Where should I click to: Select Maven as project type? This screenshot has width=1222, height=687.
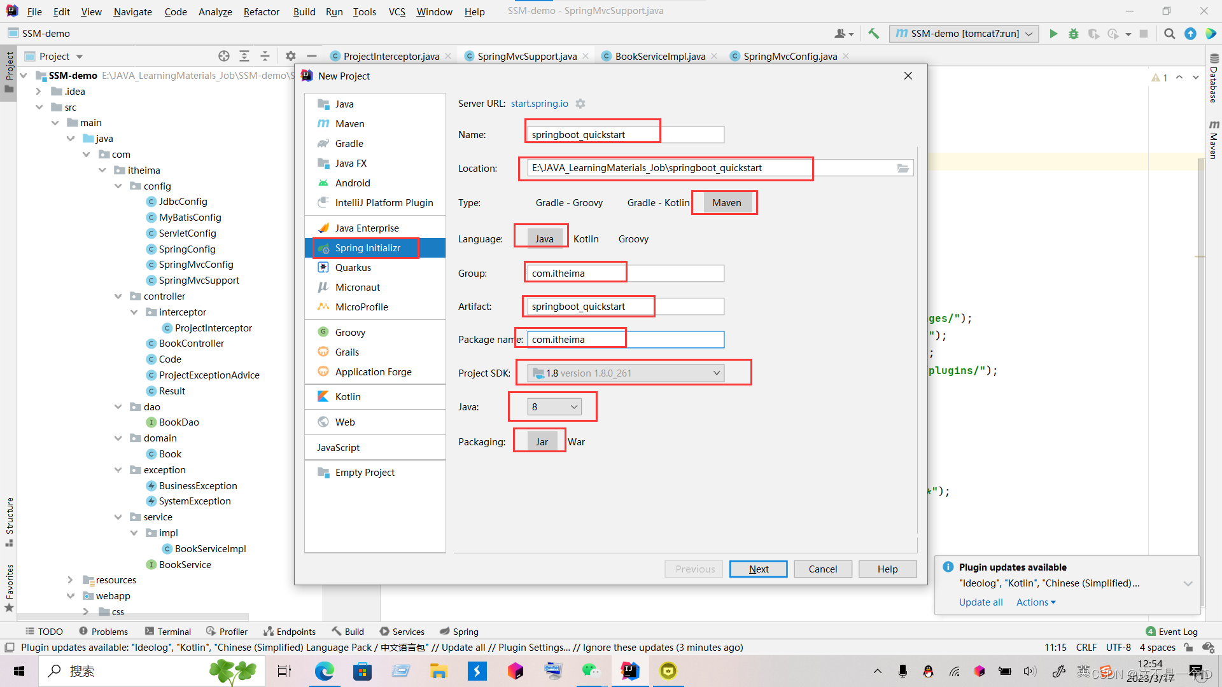click(x=726, y=203)
